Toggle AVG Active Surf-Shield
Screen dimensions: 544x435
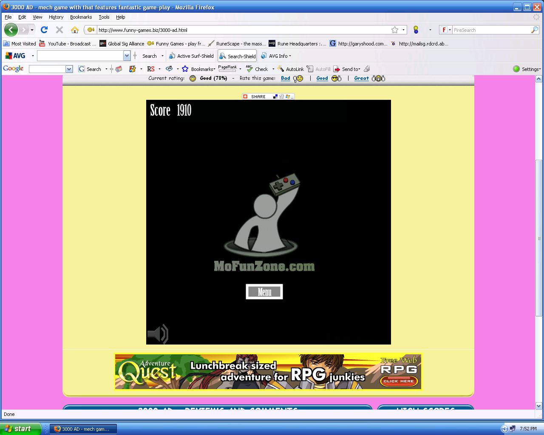[x=191, y=56]
